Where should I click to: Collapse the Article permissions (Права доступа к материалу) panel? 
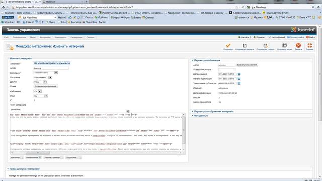(24, 169)
